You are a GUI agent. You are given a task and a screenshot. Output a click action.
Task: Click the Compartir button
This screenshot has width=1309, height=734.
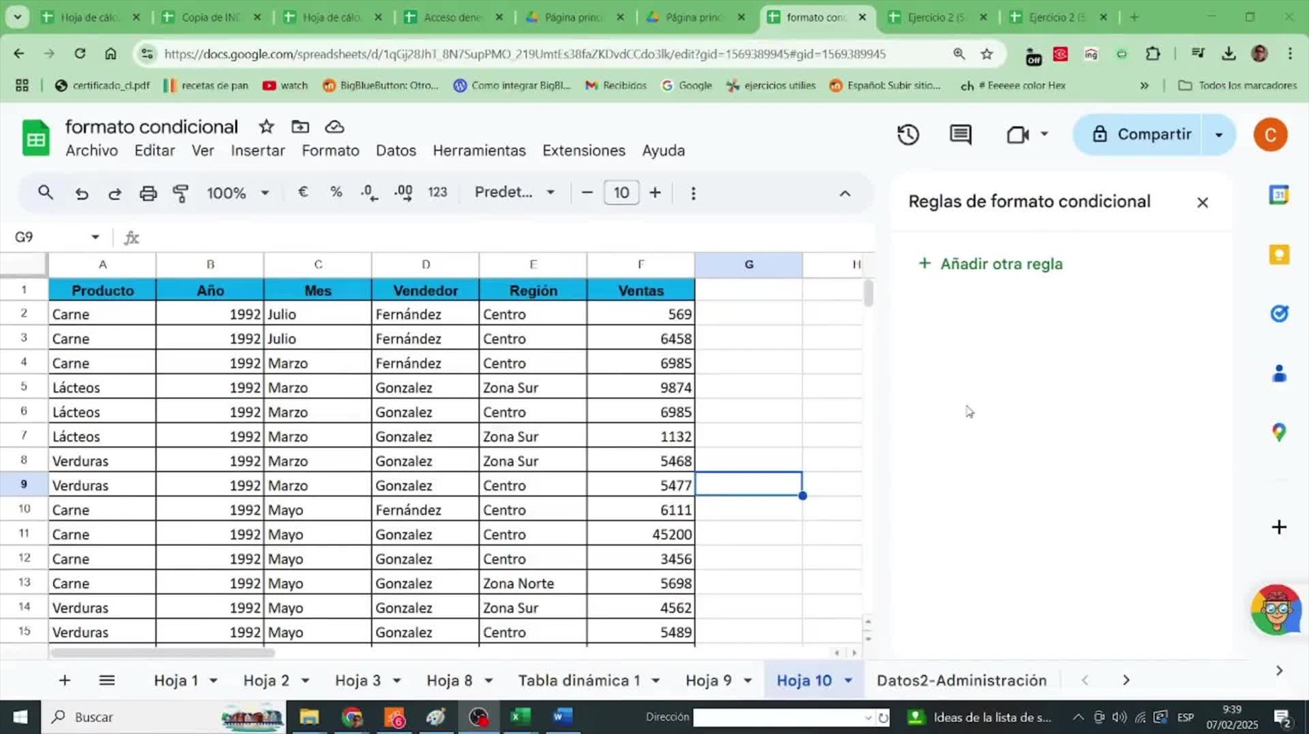[x=1141, y=134]
